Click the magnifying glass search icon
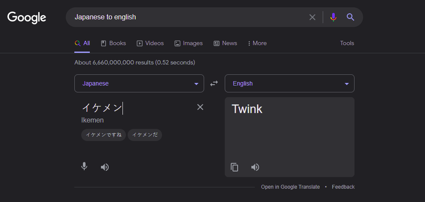This screenshot has width=425, height=202. coord(350,17)
